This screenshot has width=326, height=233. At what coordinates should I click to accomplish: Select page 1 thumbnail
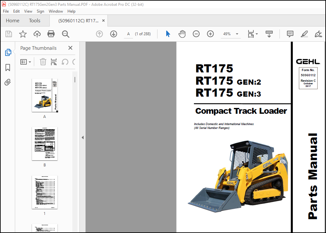pos(45,192)
